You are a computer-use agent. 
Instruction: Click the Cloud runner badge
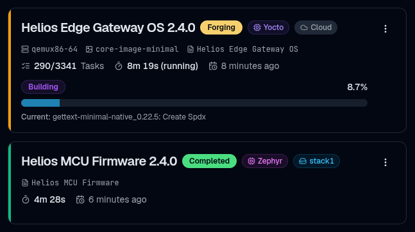[316, 27]
